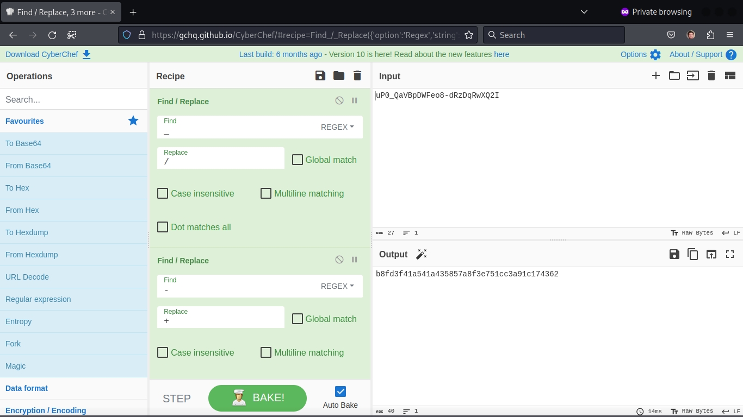Open the REGEX dropdown in first operation
Viewport: 743px width, 417px height.
337,127
